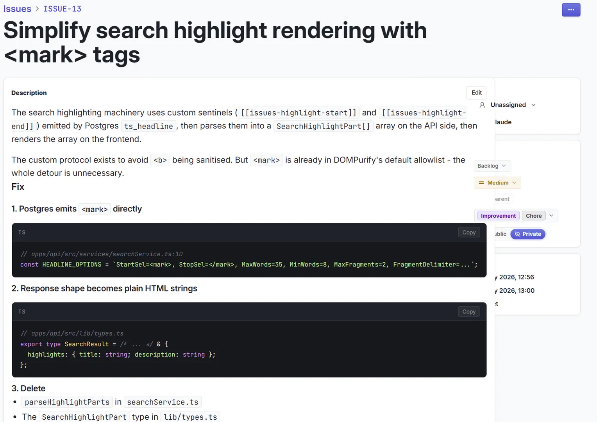Click the ISSUE-13 breadcrumb item
The image size is (597, 422).
point(62,9)
